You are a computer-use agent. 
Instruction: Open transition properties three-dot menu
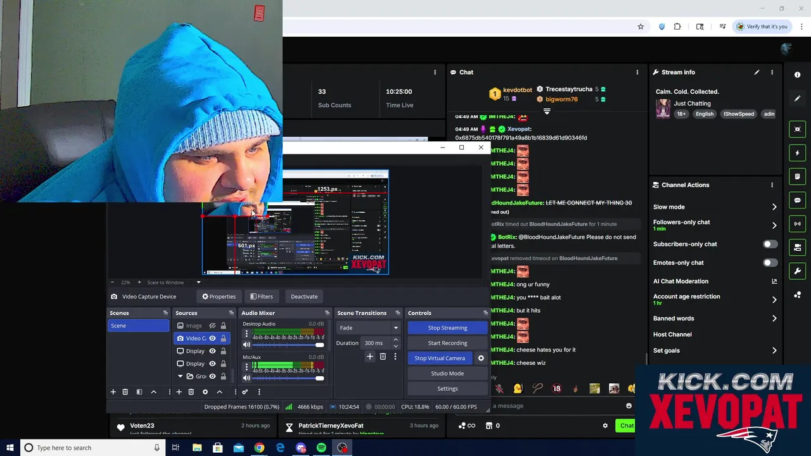pos(395,357)
